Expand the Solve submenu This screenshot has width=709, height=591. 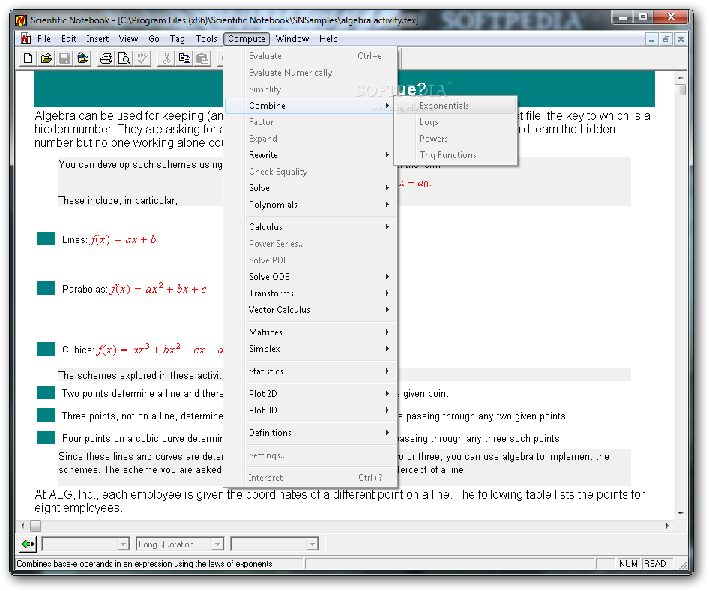(x=311, y=188)
